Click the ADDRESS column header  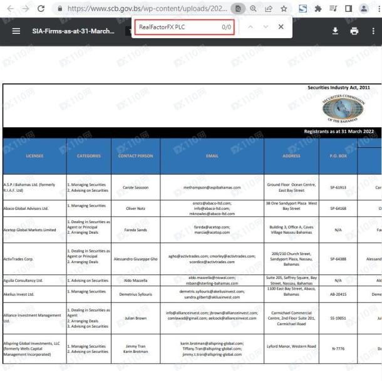(291, 156)
